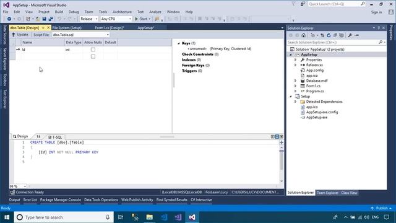Click the Save All toolbar icon
Image resolution: width=396 pixels, height=223 pixels.
[51, 19]
